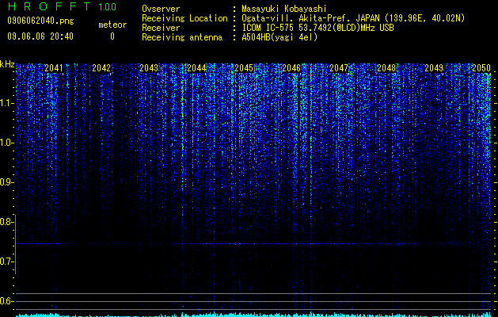
Task: Click the 2041 time marker label
Action: tap(54, 68)
